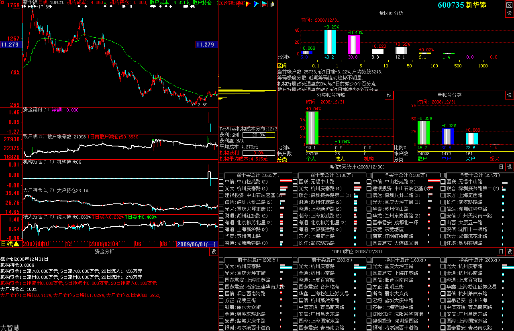Image resolution: width=514 pixels, height=331 pixels.
Task: Select the red-boxed striped cost distribution icon
Action: click(x=264, y=4)
